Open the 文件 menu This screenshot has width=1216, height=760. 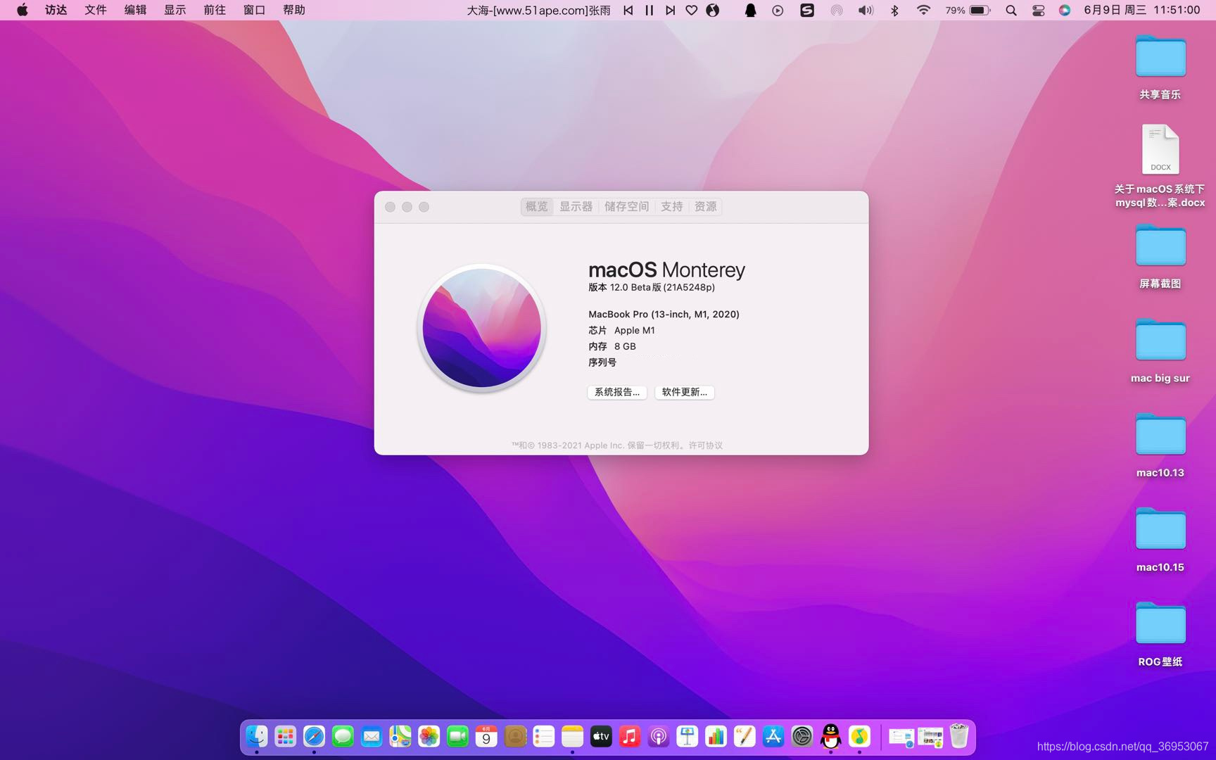tap(96, 10)
